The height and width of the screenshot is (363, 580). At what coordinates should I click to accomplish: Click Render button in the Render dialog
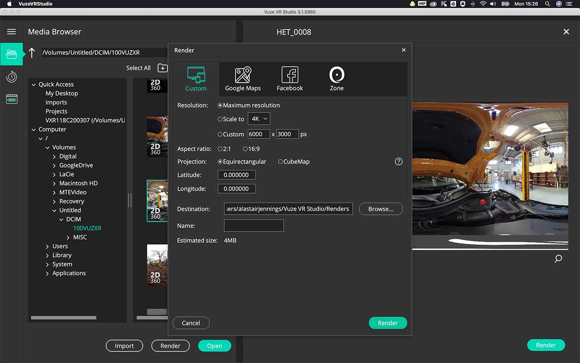pyautogui.click(x=388, y=323)
